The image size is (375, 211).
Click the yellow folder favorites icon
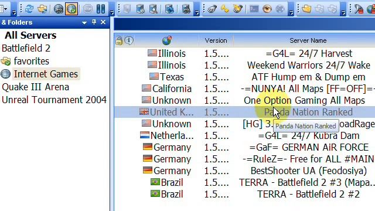pos(306,9)
